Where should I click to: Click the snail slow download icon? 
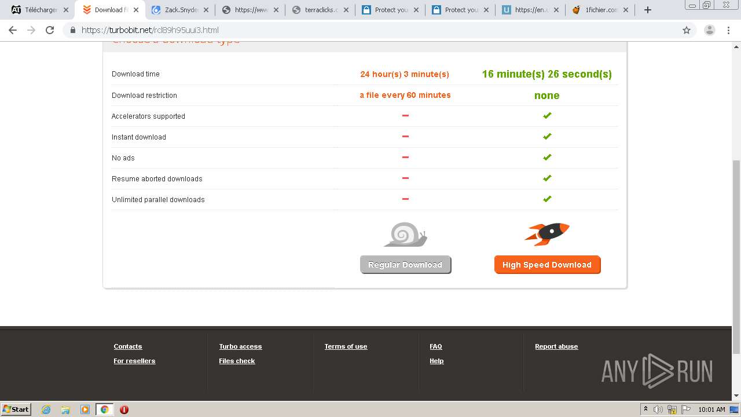click(x=405, y=234)
